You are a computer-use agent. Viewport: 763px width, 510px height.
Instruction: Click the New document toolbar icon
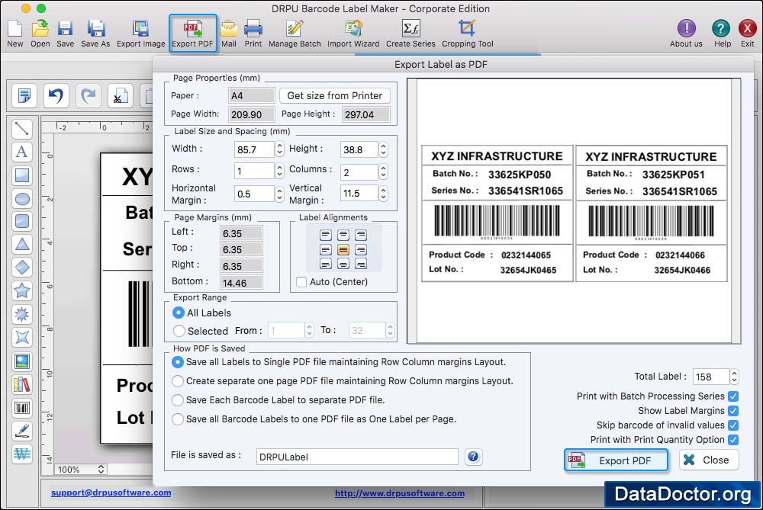tap(14, 34)
